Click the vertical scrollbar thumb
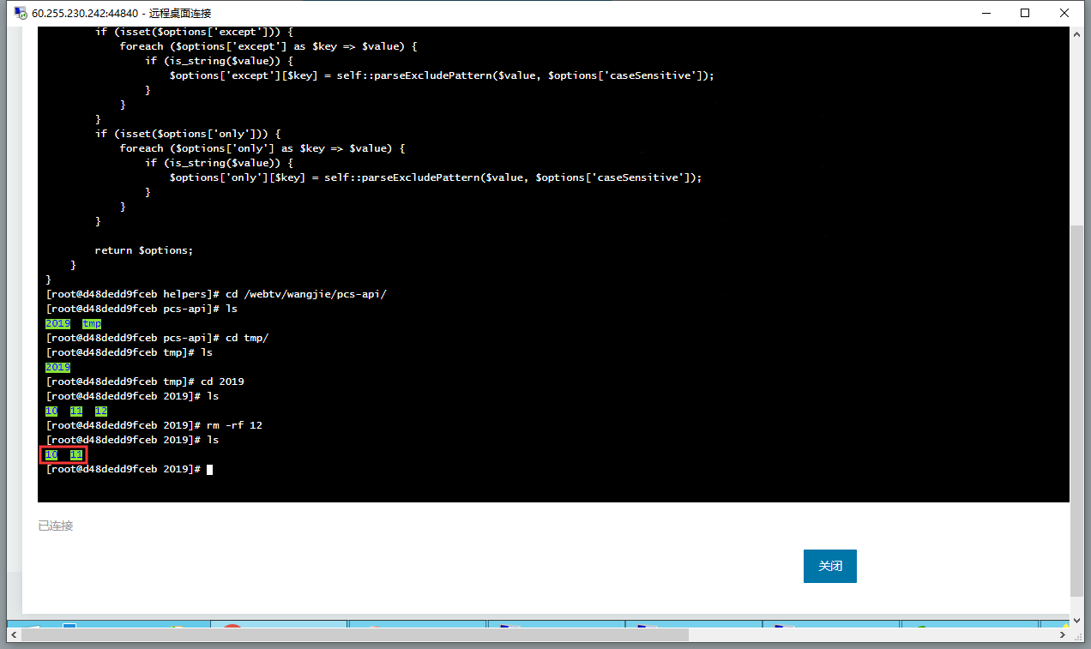 point(1077,411)
